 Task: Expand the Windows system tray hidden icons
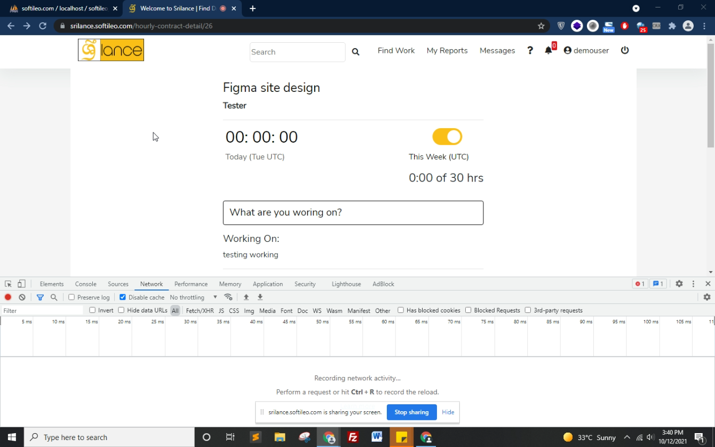[627, 437]
